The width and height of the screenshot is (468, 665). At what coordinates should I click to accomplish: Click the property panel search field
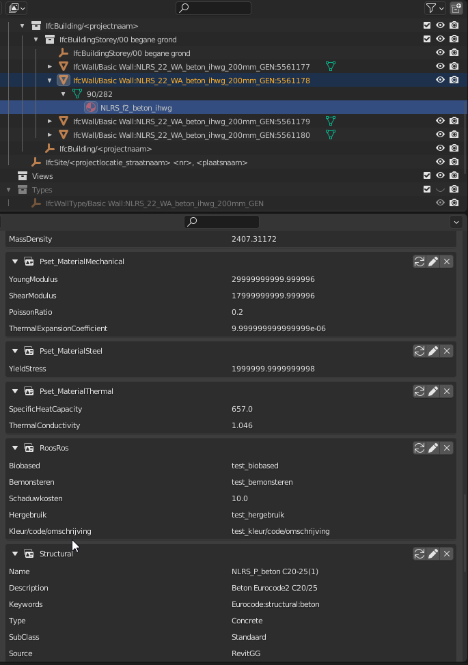click(x=221, y=221)
